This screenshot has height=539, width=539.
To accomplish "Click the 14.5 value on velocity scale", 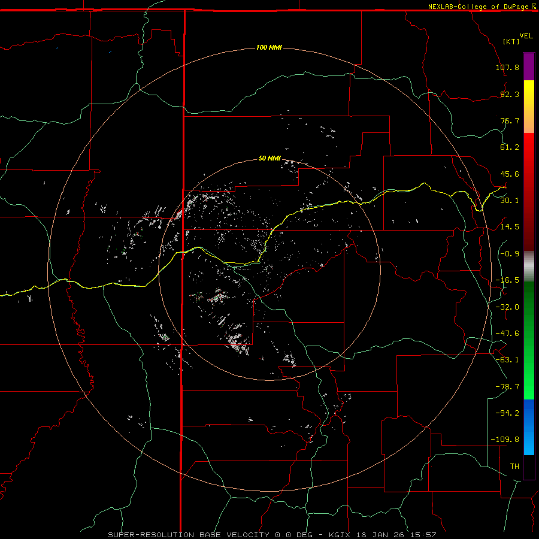I will coord(510,227).
